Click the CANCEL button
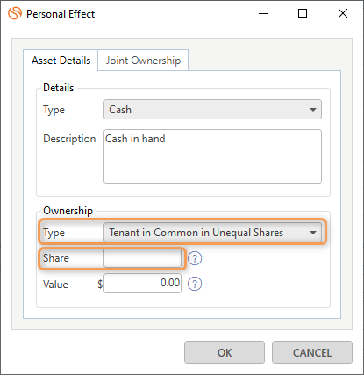Image resolution: width=364 pixels, height=375 pixels. pos(312,352)
